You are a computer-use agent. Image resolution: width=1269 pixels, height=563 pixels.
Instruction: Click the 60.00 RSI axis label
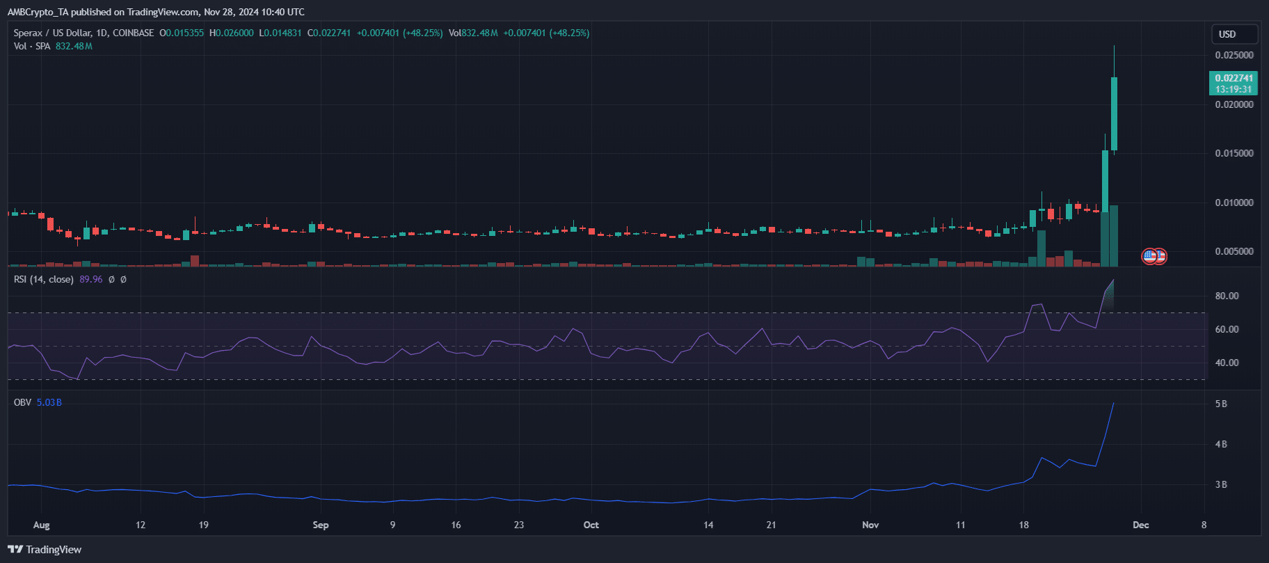1227,329
